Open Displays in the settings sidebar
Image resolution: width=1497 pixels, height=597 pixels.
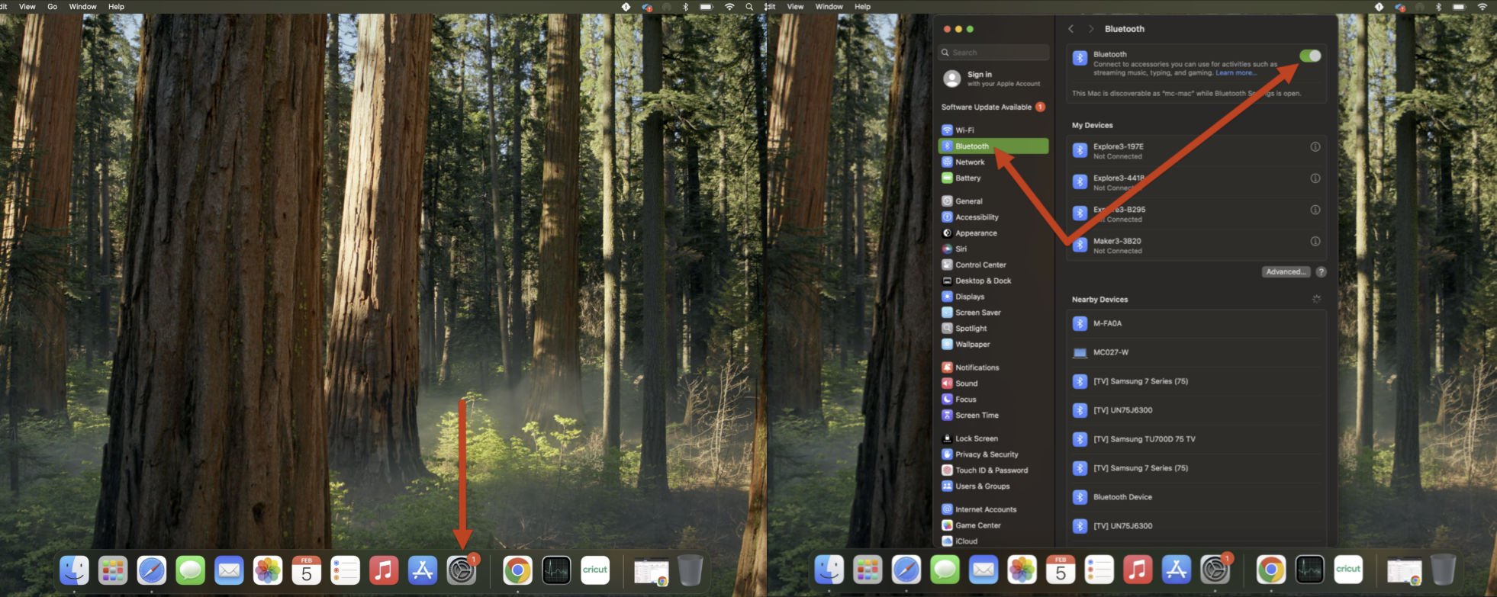(x=969, y=297)
